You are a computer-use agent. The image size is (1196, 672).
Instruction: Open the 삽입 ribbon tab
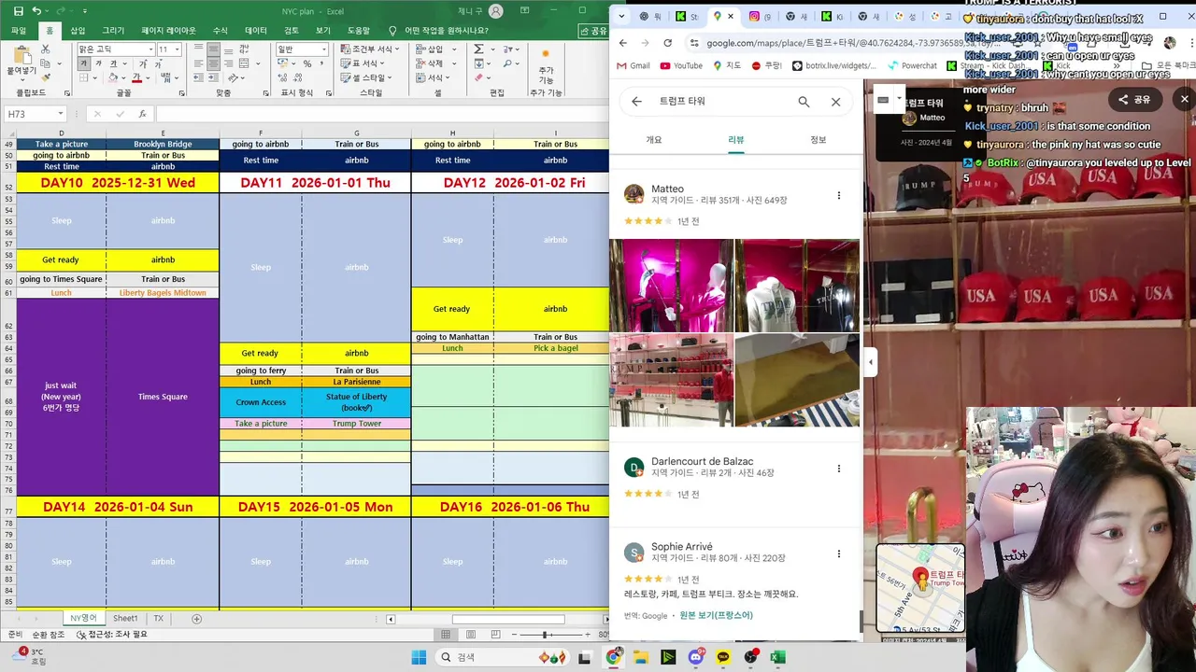pos(78,31)
